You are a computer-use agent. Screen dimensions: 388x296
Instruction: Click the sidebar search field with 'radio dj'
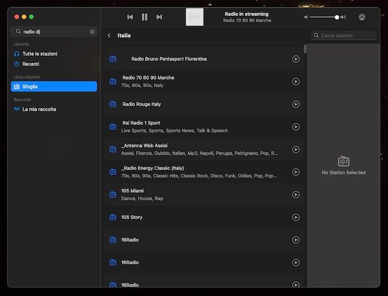pos(53,32)
